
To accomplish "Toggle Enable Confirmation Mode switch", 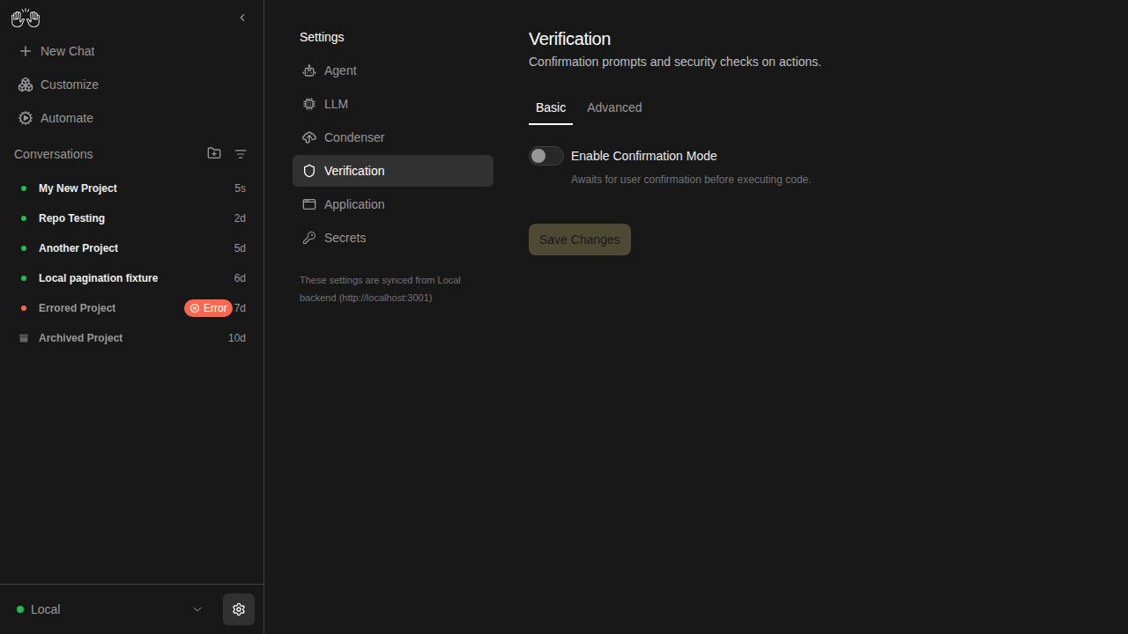I will pos(546,156).
